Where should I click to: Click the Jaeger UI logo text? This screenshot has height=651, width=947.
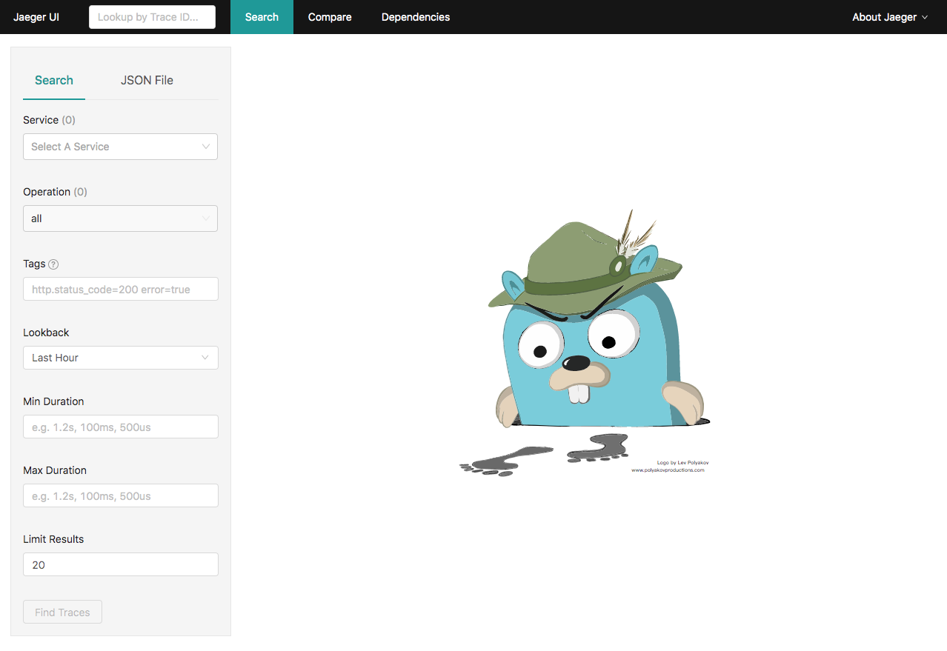36,17
